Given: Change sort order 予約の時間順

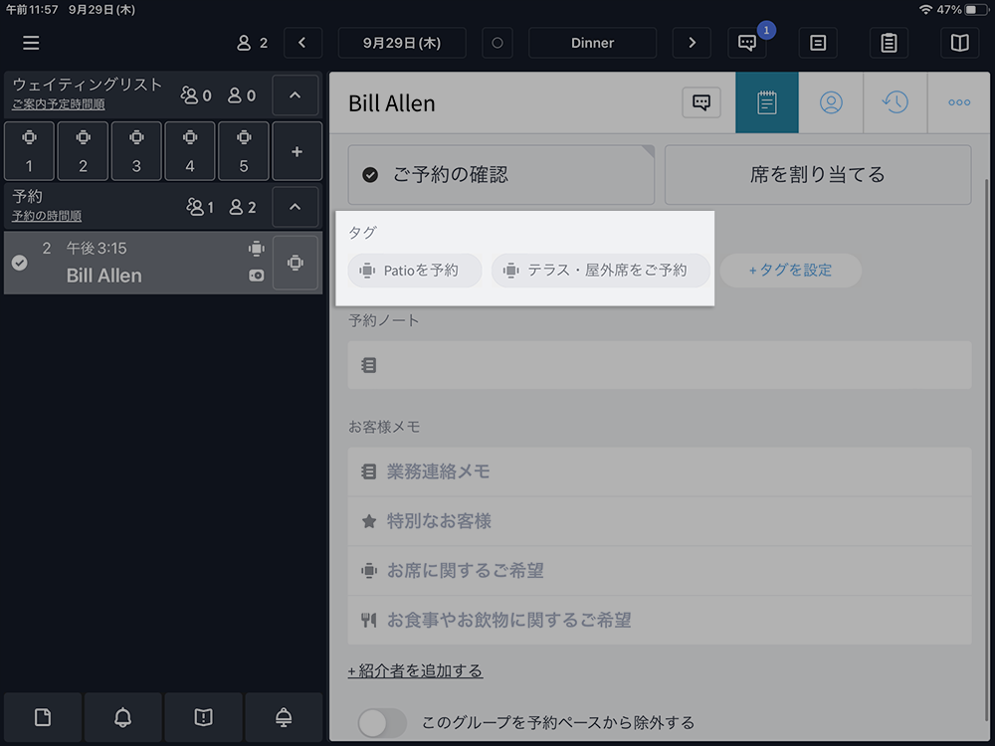Looking at the screenshot, I should point(47,216).
